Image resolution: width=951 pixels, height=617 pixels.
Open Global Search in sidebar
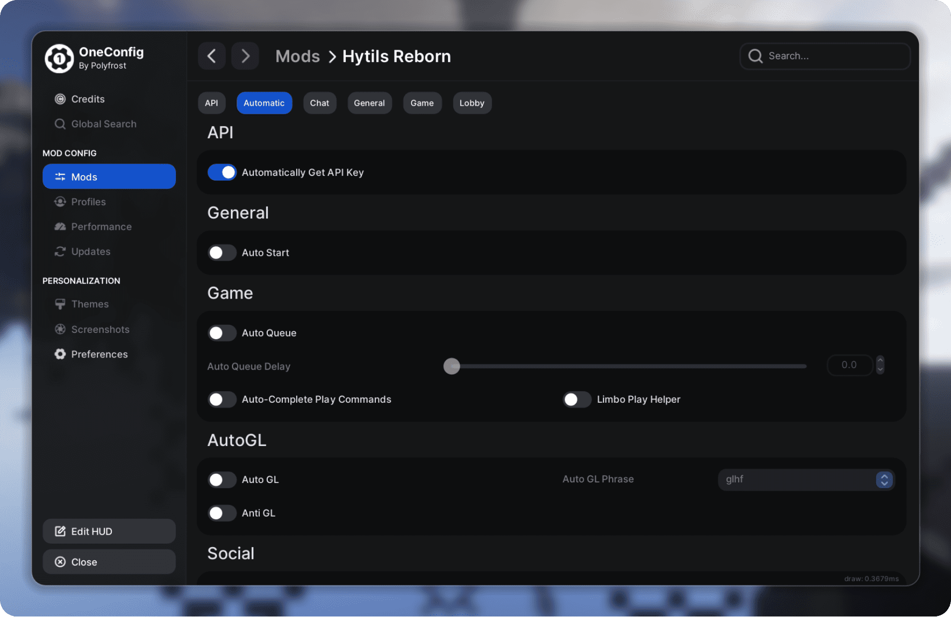[103, 124]
